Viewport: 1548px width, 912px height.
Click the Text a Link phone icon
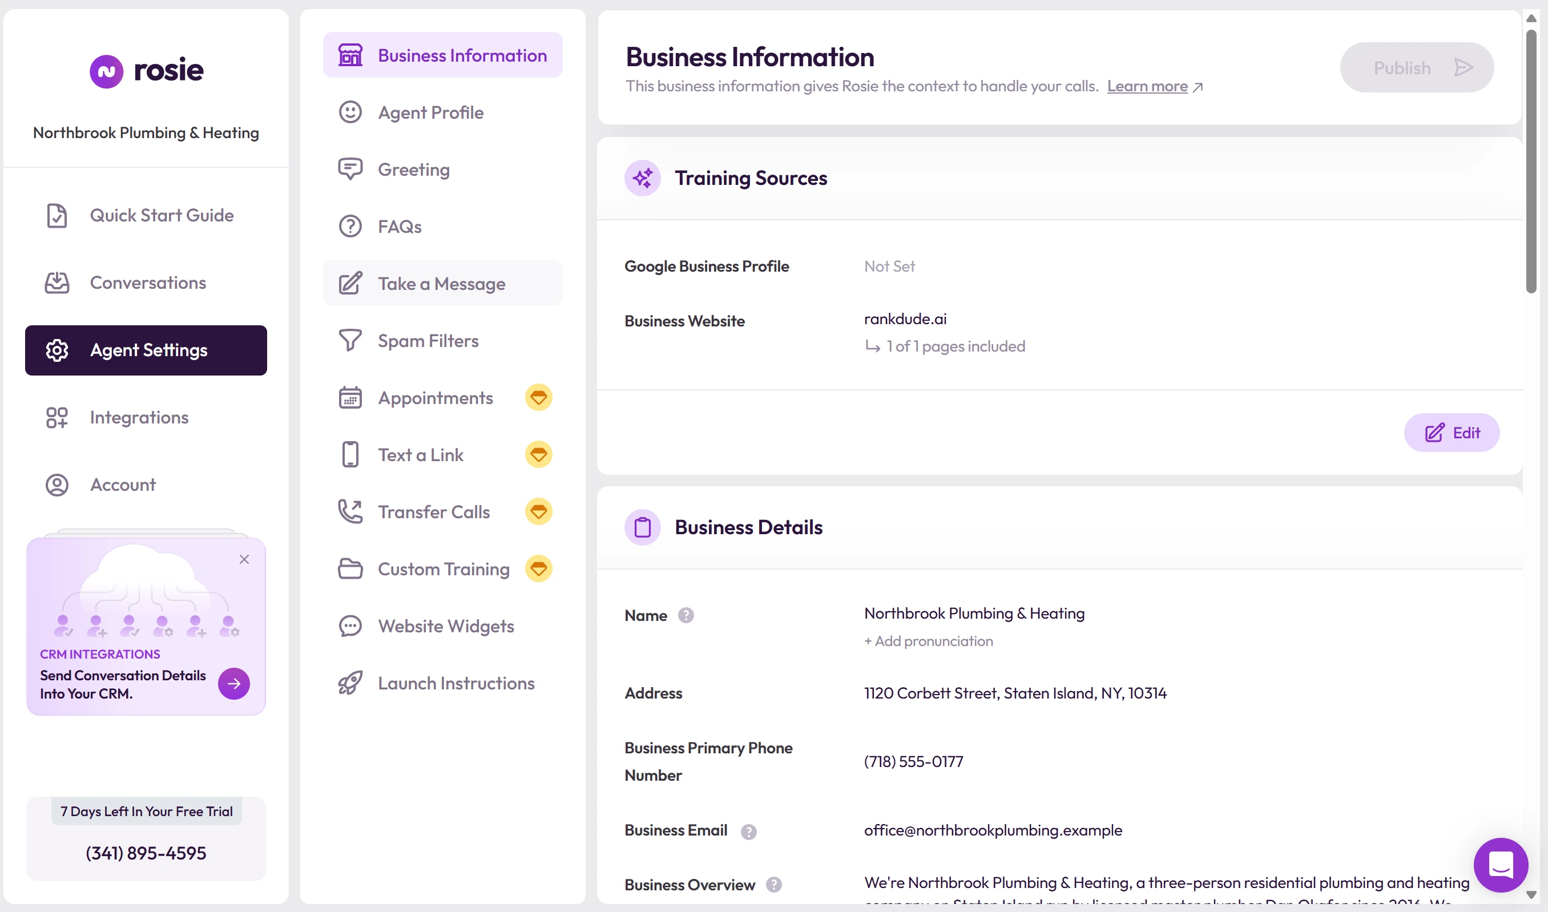(350, 455)
